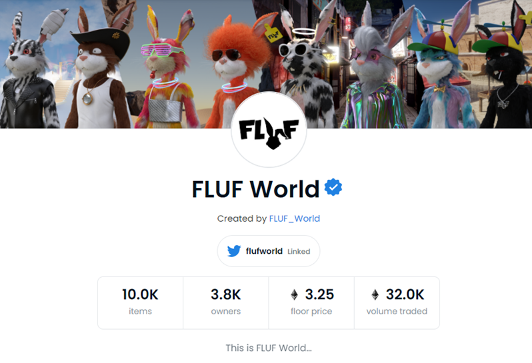This screenshot has width=532, height=363.
Task: Select the 32.0K volume traded stat
Action: pos(397,302)
